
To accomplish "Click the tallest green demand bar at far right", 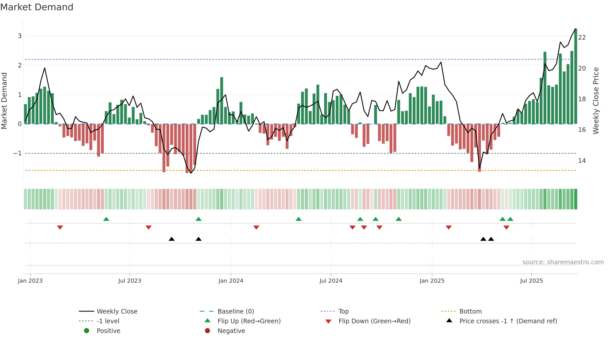I will tap(576, 76).
